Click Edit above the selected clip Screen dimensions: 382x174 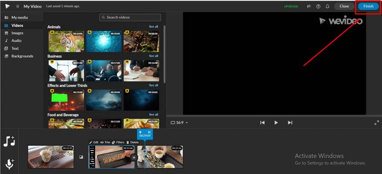[94, 142]
